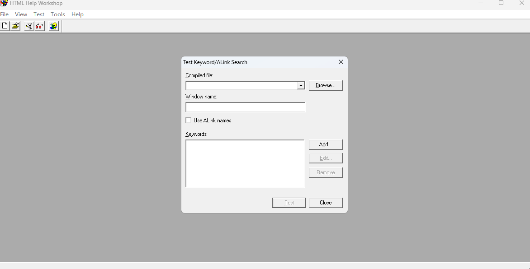Open the File menu

[5, 14]
